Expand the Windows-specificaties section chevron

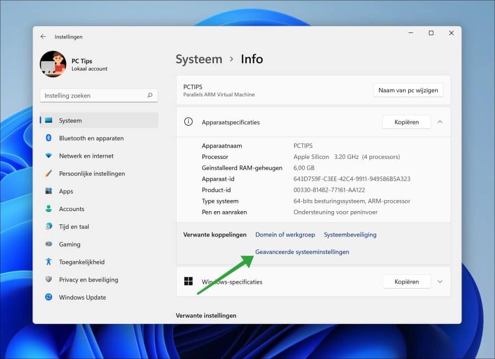[x=440, y=281]
